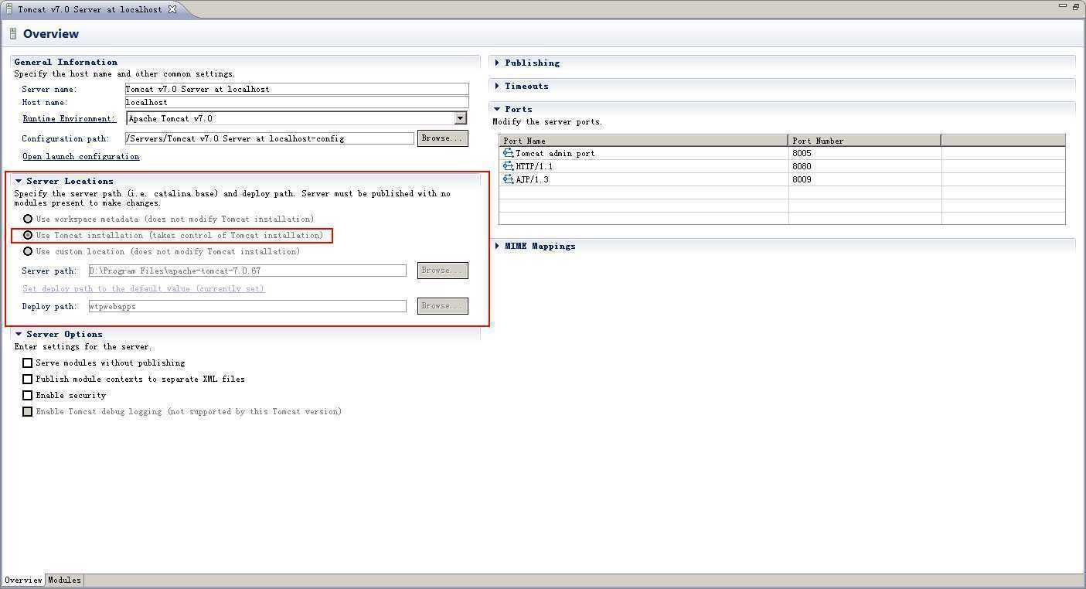Toggle Enable Tomcat debug logging checkbox

[28, 411]
